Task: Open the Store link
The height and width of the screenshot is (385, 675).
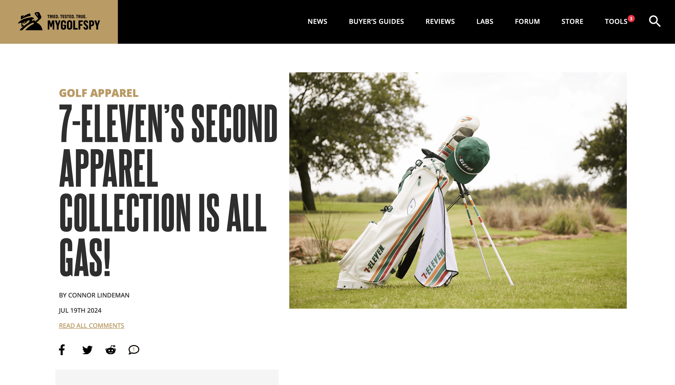Action: [572, 21]
